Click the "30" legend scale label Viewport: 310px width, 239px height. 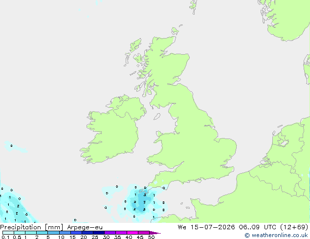pyautogui.click(x=106, y=237)
